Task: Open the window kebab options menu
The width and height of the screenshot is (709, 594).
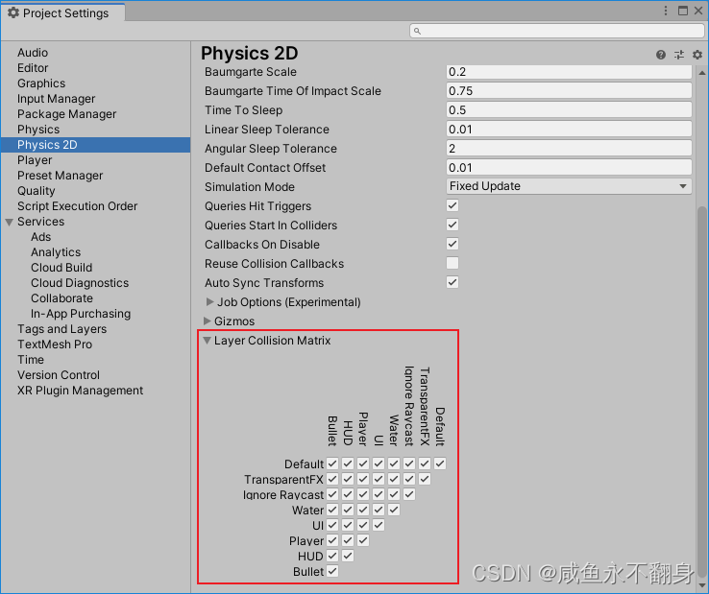Action: (x=666, y=11)
